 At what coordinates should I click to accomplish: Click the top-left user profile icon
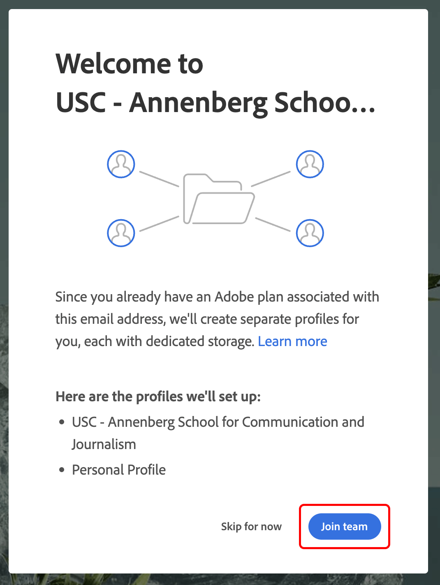(x=121, y=164)
